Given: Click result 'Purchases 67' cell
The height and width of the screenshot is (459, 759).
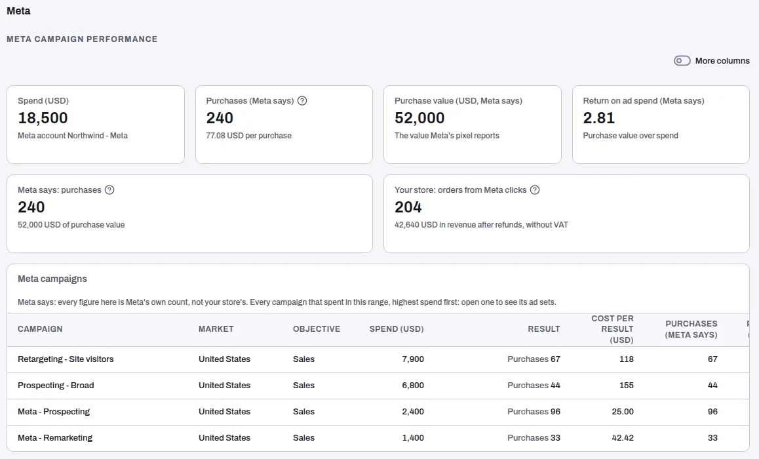Looking at the screenshot, I should point(534,359).
